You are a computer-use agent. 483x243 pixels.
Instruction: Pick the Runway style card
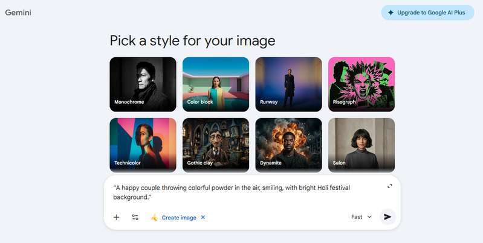[288, 84]
